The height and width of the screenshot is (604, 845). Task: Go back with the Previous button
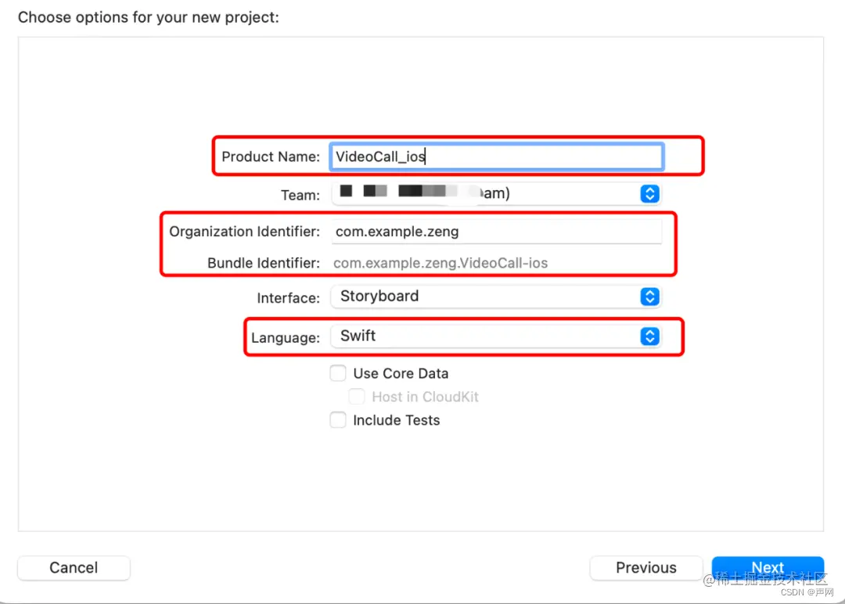click(646, 568)
